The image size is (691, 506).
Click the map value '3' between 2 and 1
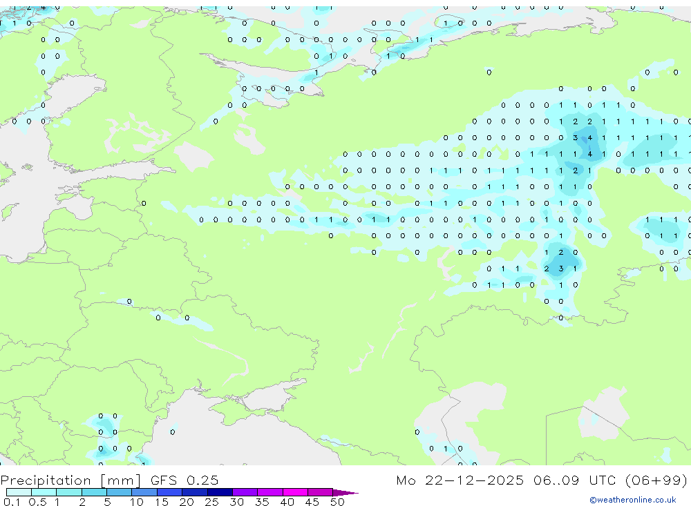[560, 269]
